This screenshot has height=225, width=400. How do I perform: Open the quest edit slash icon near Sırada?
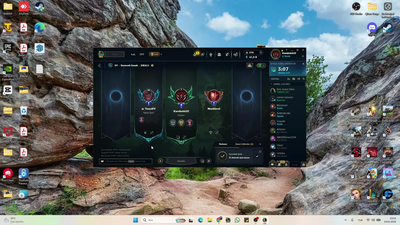point(209,161)
